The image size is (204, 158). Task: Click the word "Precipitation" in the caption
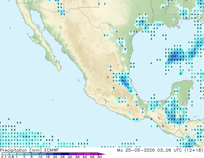pyautogui.click(x=14, y=150)
